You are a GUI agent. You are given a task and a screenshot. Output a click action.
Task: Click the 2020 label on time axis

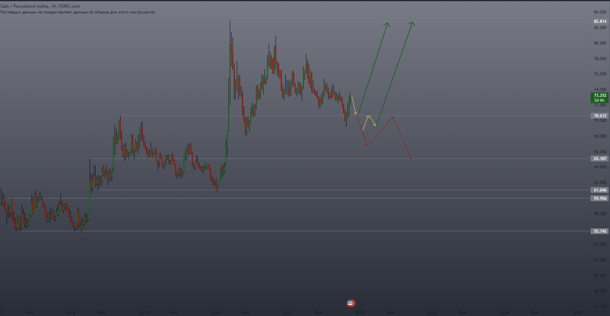click(x=216, y=312)
